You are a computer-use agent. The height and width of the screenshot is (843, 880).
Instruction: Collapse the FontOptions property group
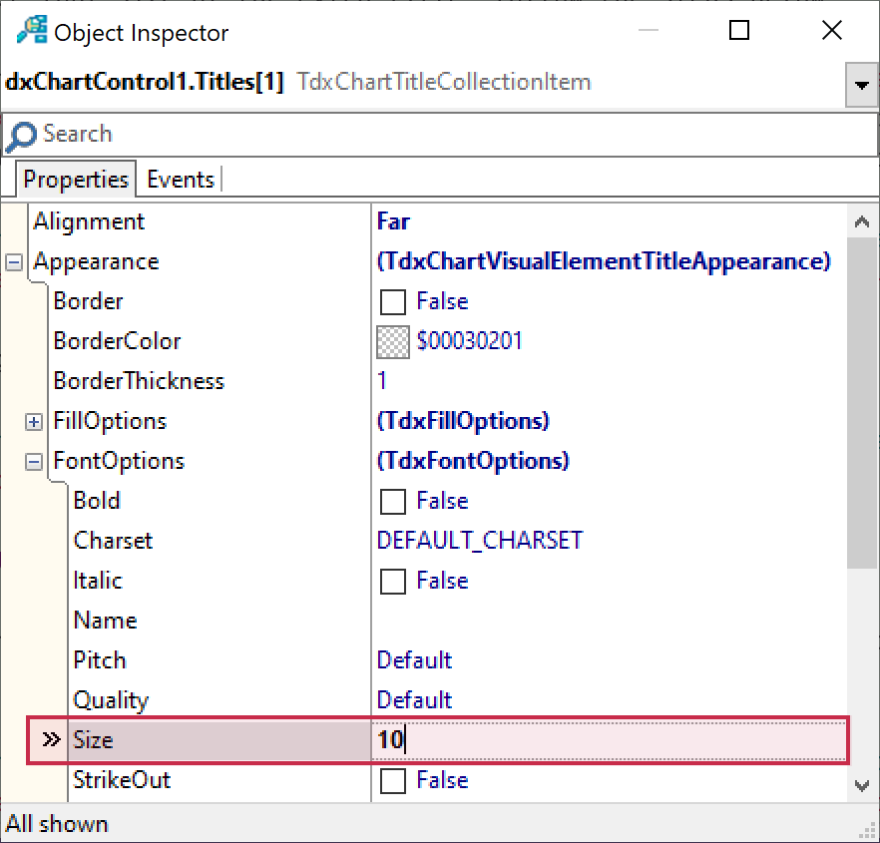[x=34, y=462]
